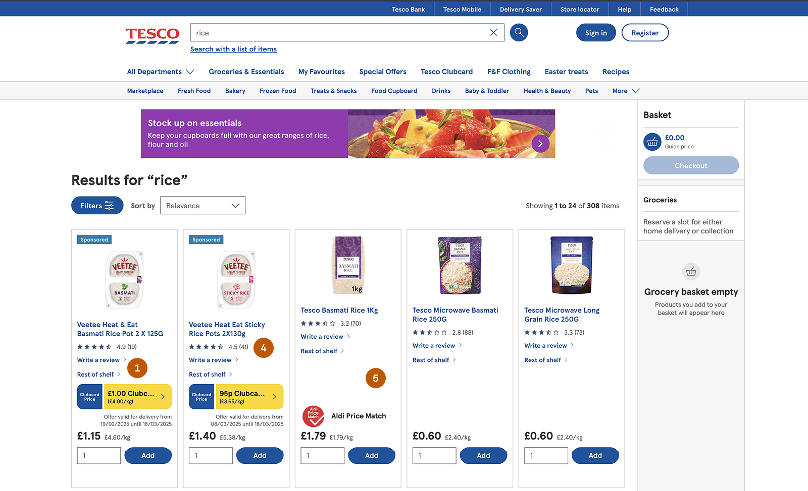Expand the More categories menu
The image size is (808, 491).
point(626,91)
